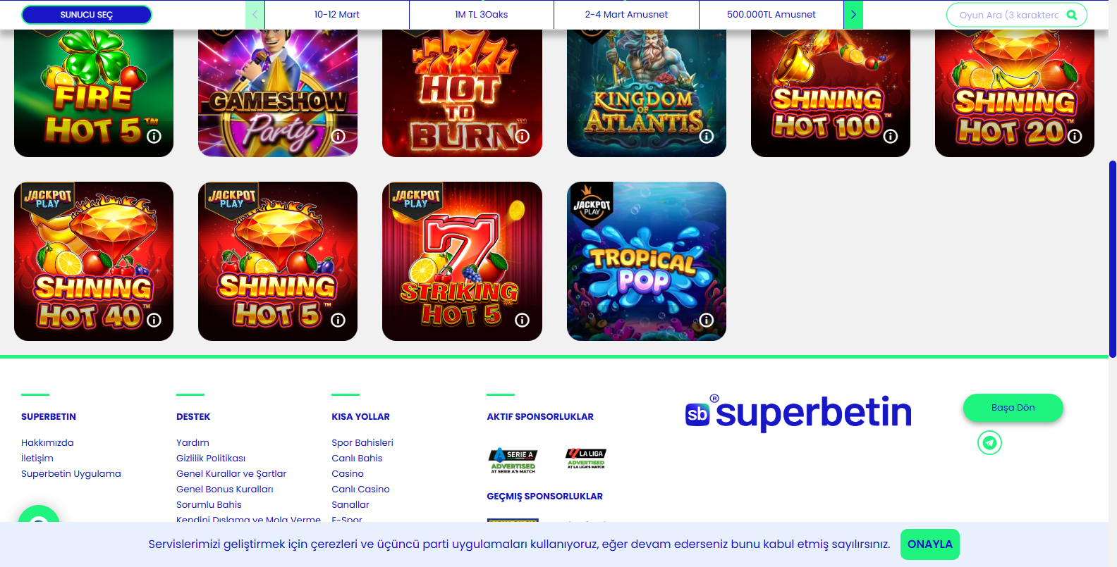Click the search magnifier icon

coord(1072,15)
